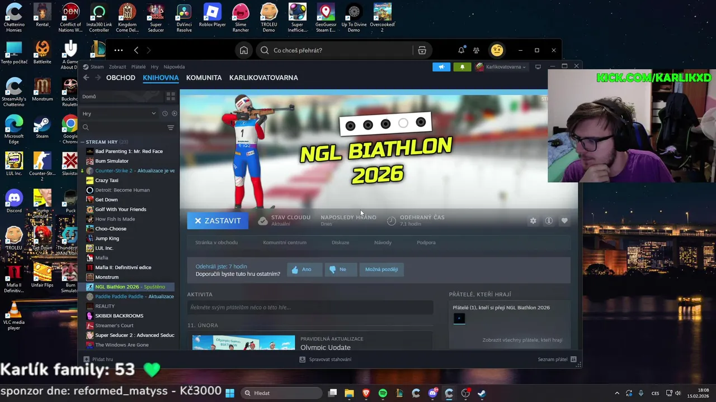Click the activity message input field
The image size is (716, 402).
pyautogui.click(x=310, y=307)
